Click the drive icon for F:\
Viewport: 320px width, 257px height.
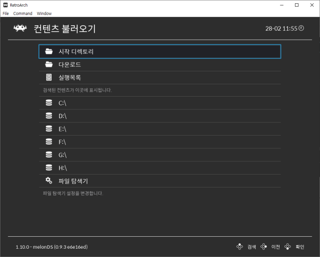pos(49,142)
